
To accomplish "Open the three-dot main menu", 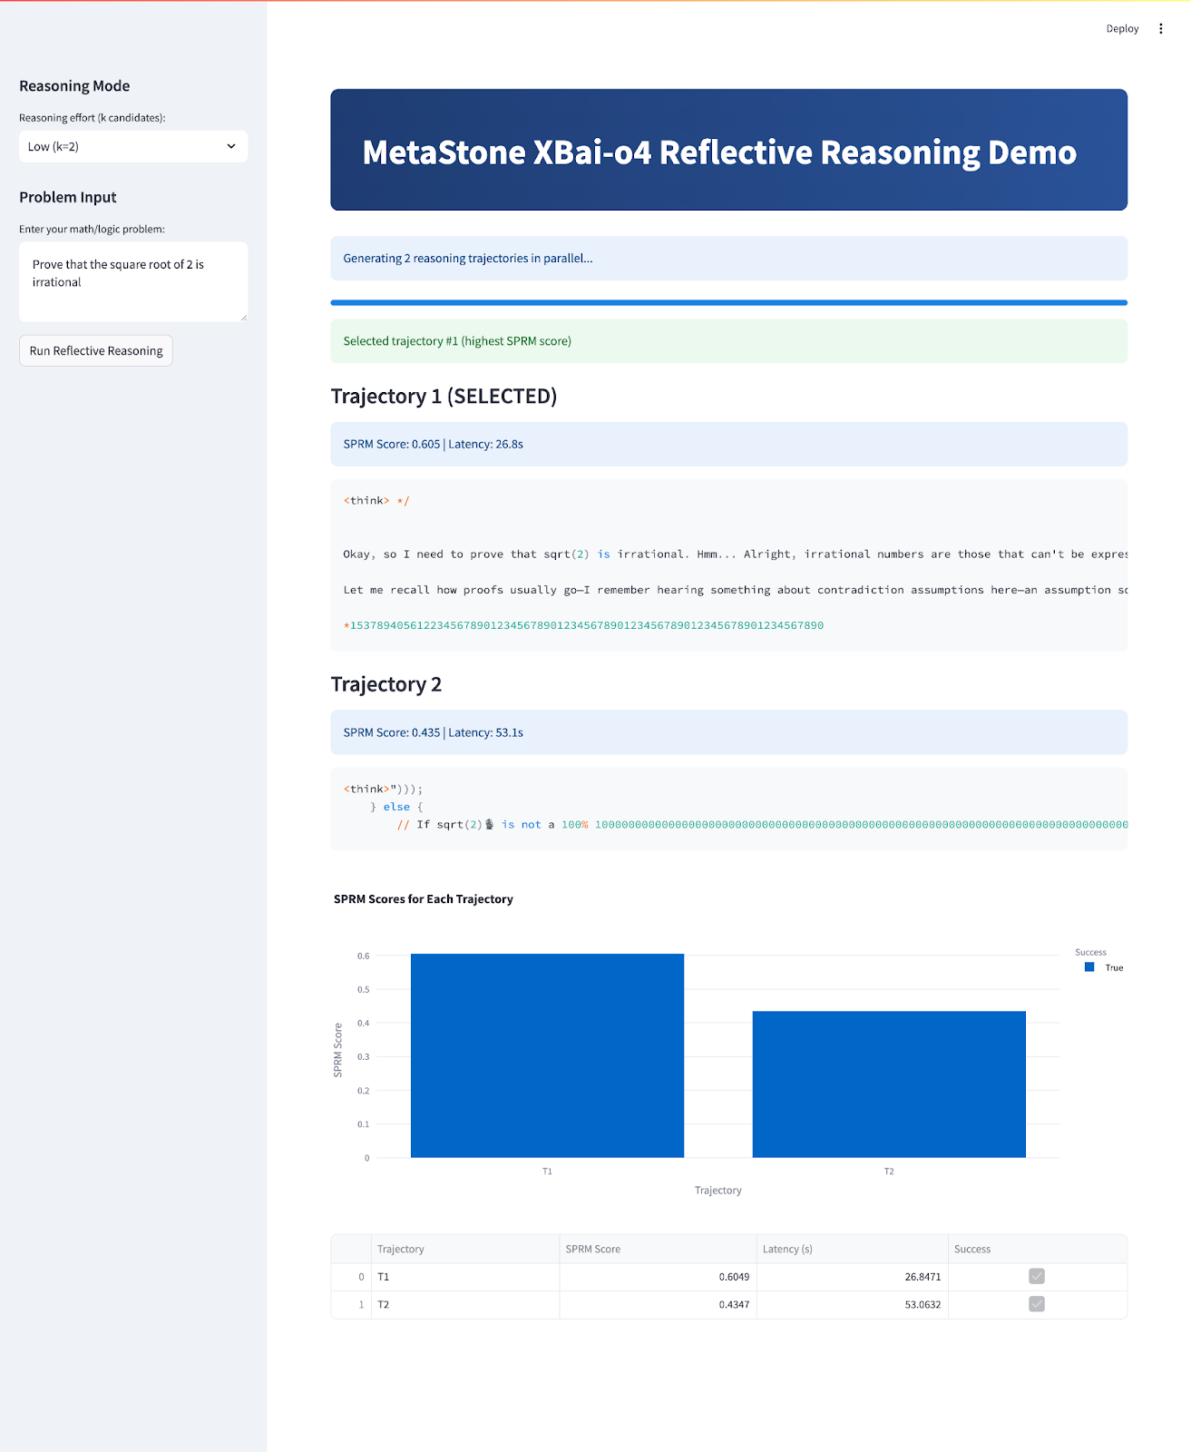I will [x=1160, y=29].
